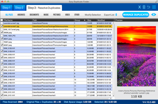Click the Lavender sunset preview image
The image size is (158, 104).
[136, 56]
